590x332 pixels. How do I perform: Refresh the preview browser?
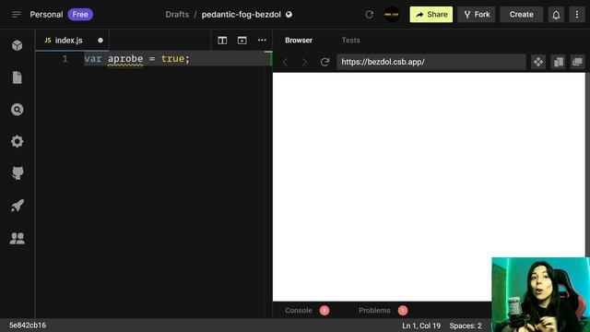click(324, 62)
